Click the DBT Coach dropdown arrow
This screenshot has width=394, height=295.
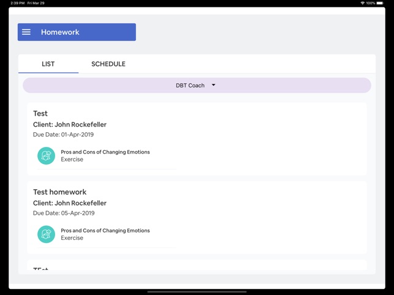pos(213,85)
